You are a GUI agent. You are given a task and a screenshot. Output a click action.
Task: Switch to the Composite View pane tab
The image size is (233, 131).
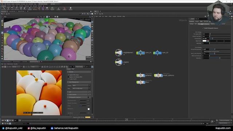tap(12, 11)
